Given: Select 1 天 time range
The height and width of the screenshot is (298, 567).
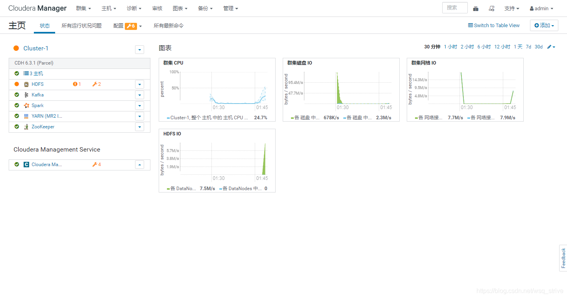Looking at the screenshot, I should [518, 47].
